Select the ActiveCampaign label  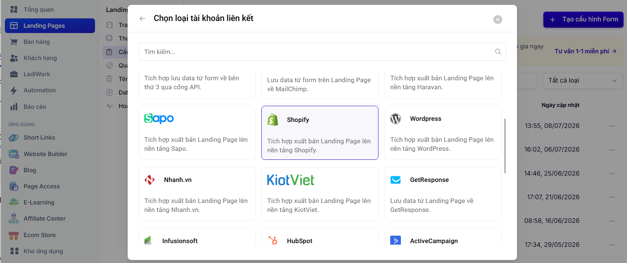434,241
